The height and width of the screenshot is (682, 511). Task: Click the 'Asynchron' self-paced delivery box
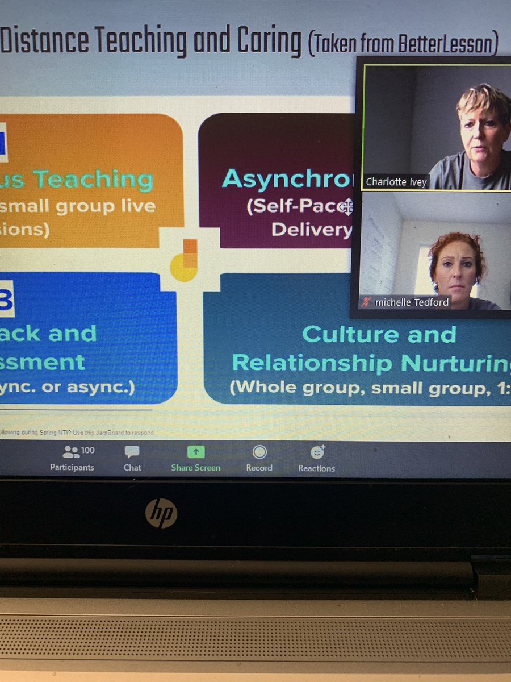pyautogui.click(x=277, y=181)
